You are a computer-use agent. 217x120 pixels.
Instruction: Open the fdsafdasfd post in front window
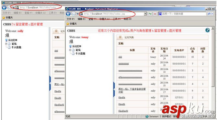pos(123,111)
